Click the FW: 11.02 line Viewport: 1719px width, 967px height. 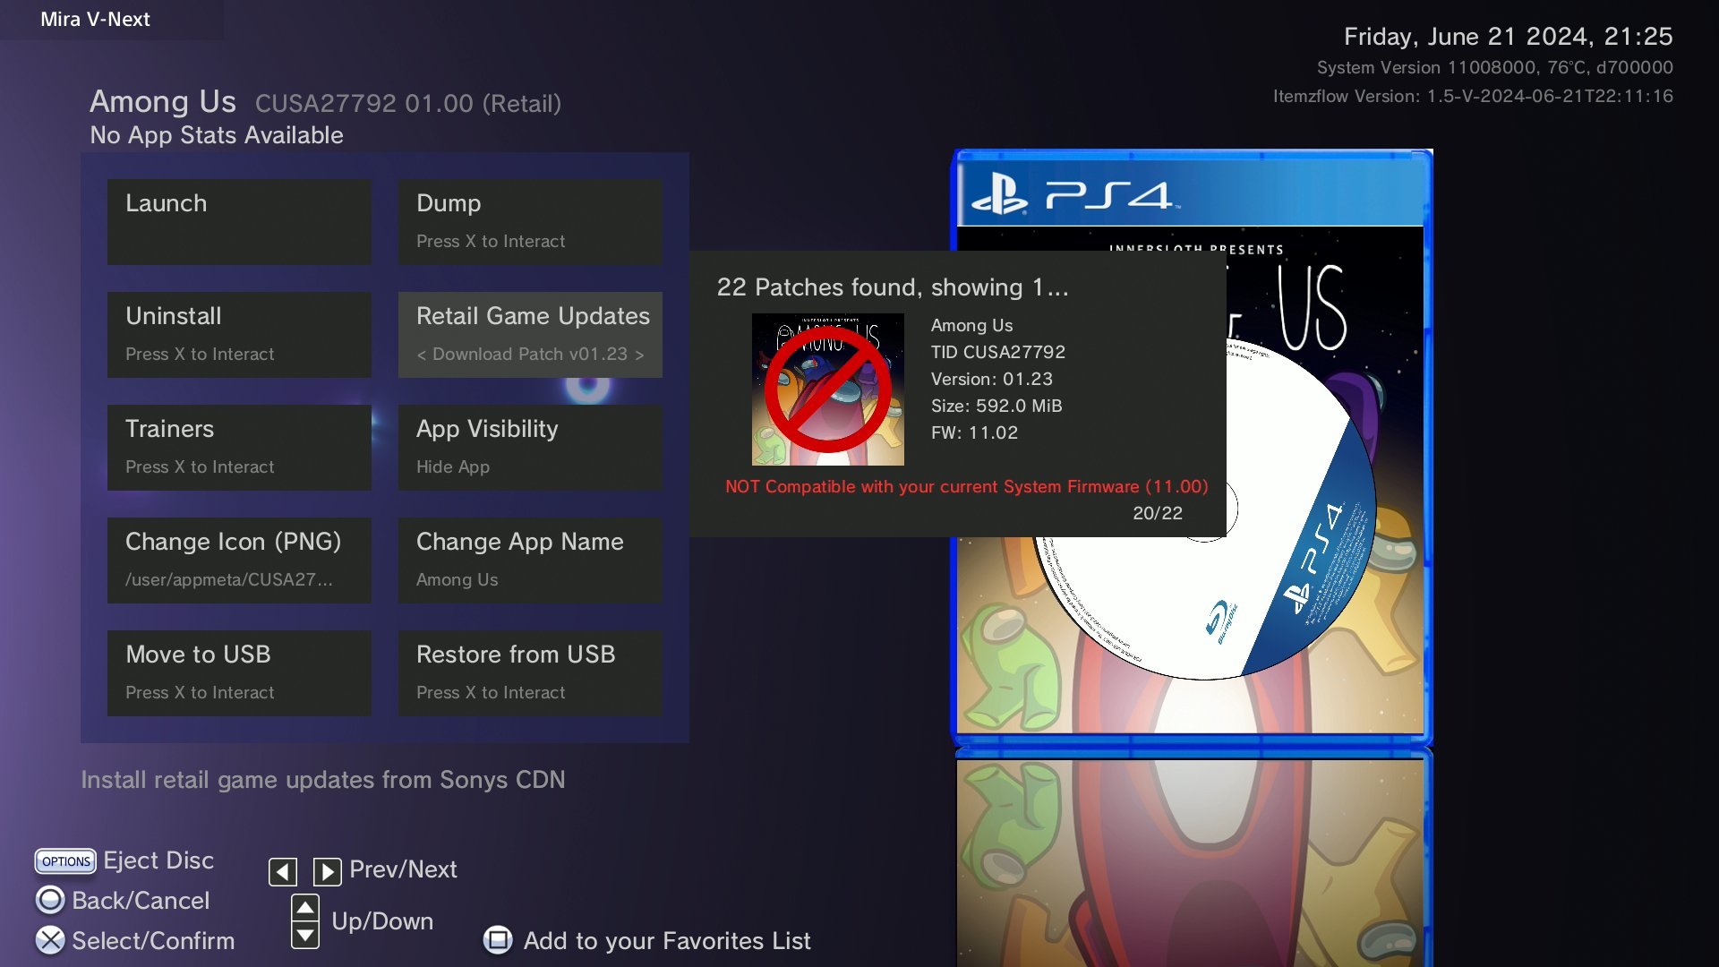click(974, 432)
